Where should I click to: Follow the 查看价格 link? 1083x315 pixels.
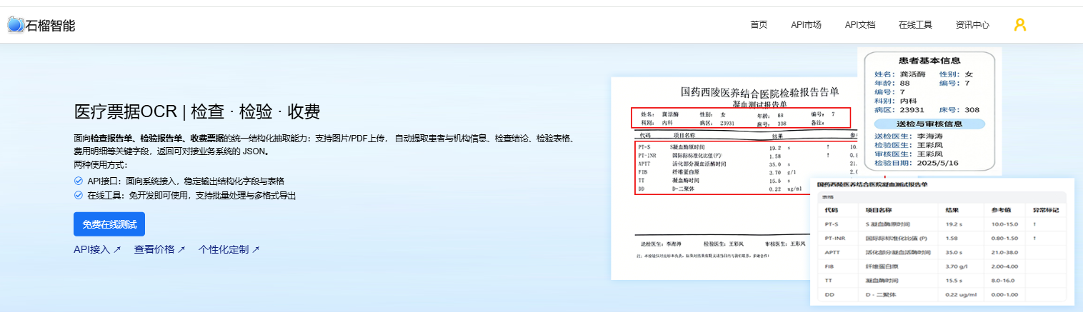(159, 249)
